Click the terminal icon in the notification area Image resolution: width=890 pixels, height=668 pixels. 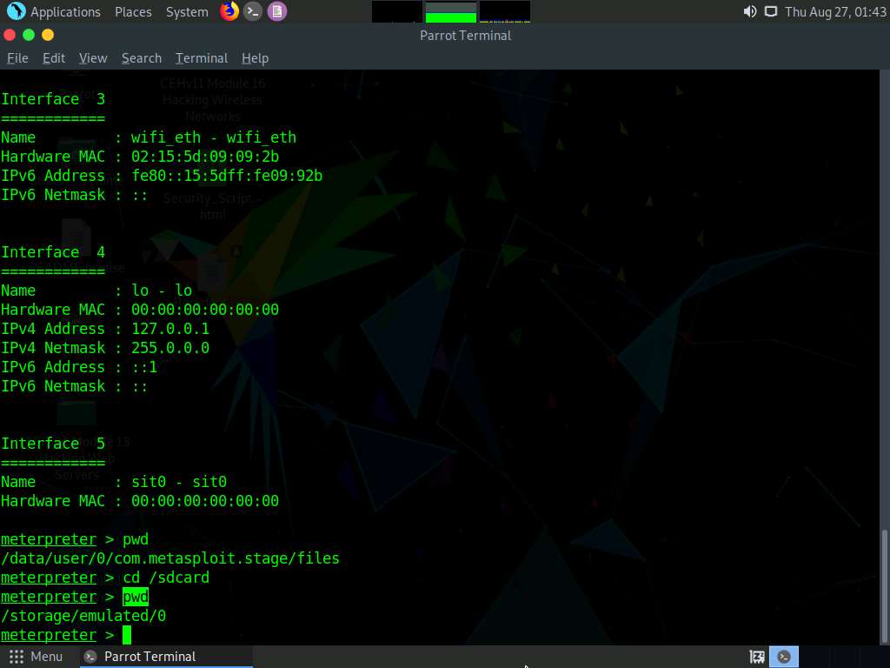tap(784, 656)
